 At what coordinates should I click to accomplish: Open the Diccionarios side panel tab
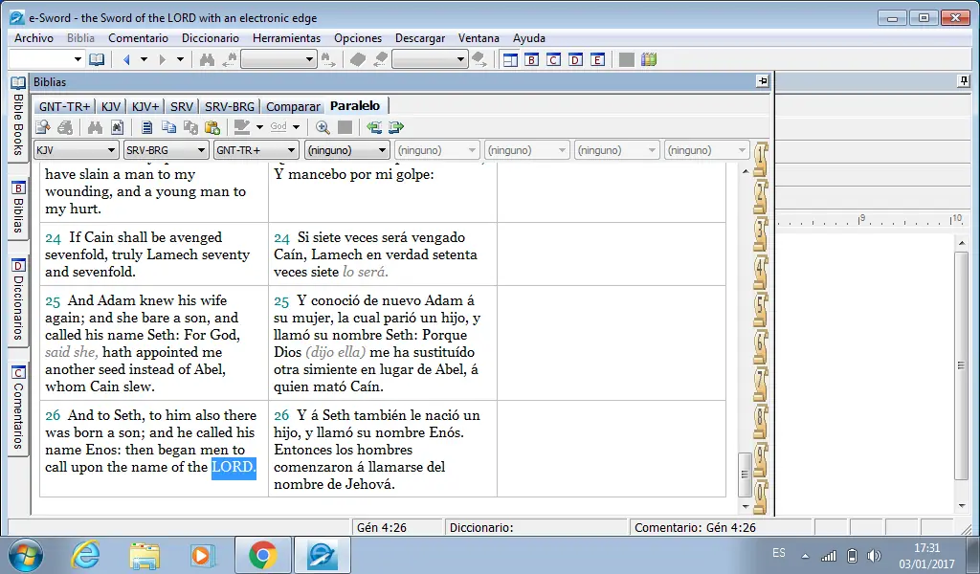click(x=18, y=299)
